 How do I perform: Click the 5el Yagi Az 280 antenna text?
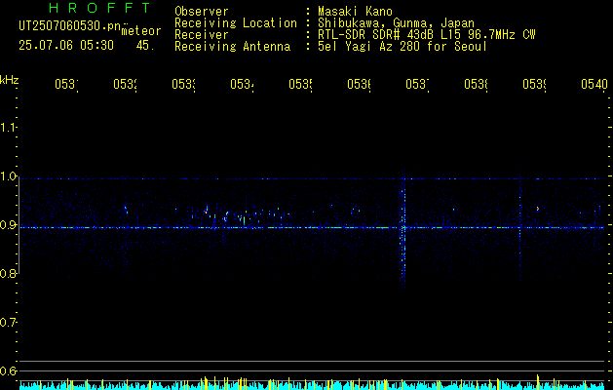coord(402,47)
